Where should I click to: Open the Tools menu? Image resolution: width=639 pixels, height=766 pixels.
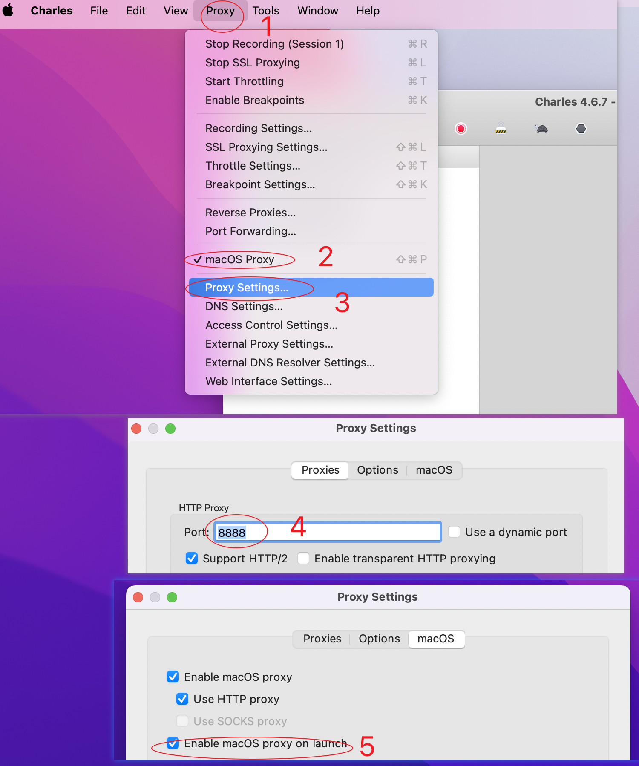266,10
